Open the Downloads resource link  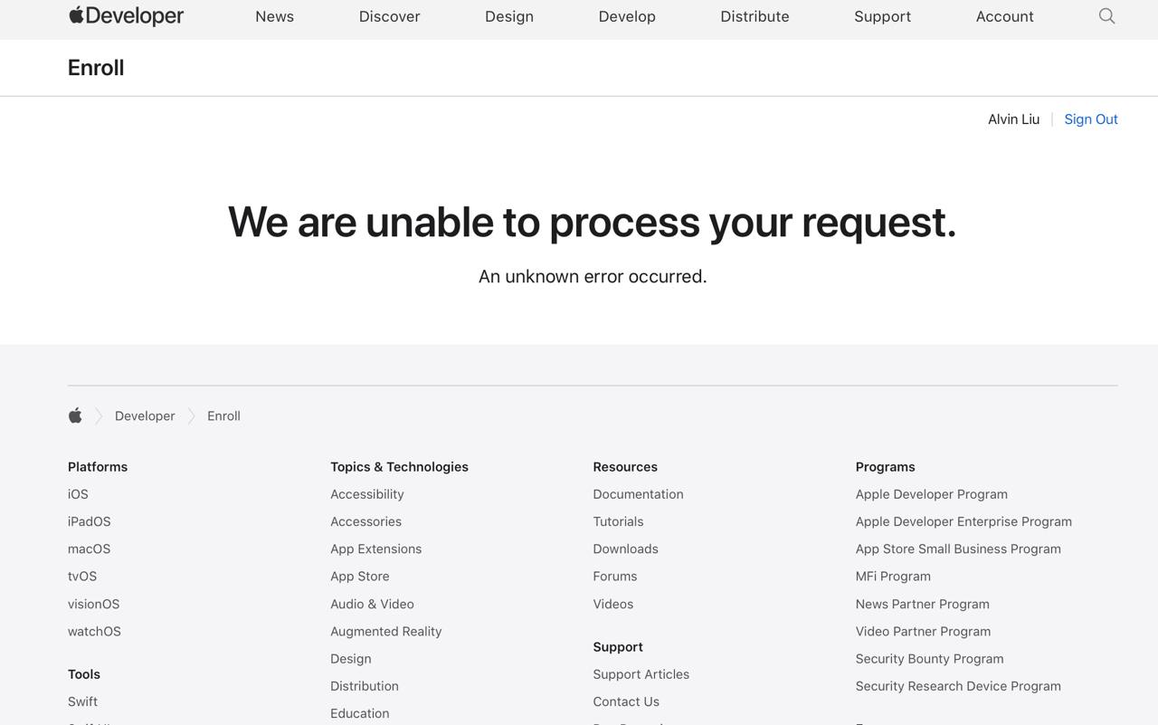coord(625,549)
